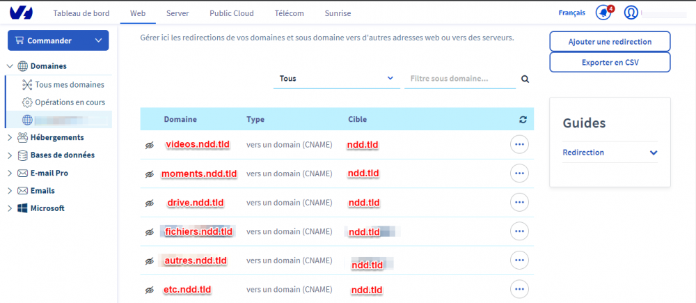Click Ajouter une redirection button
The width and height of the screenshot is (696, 303).
click(610, 42)
